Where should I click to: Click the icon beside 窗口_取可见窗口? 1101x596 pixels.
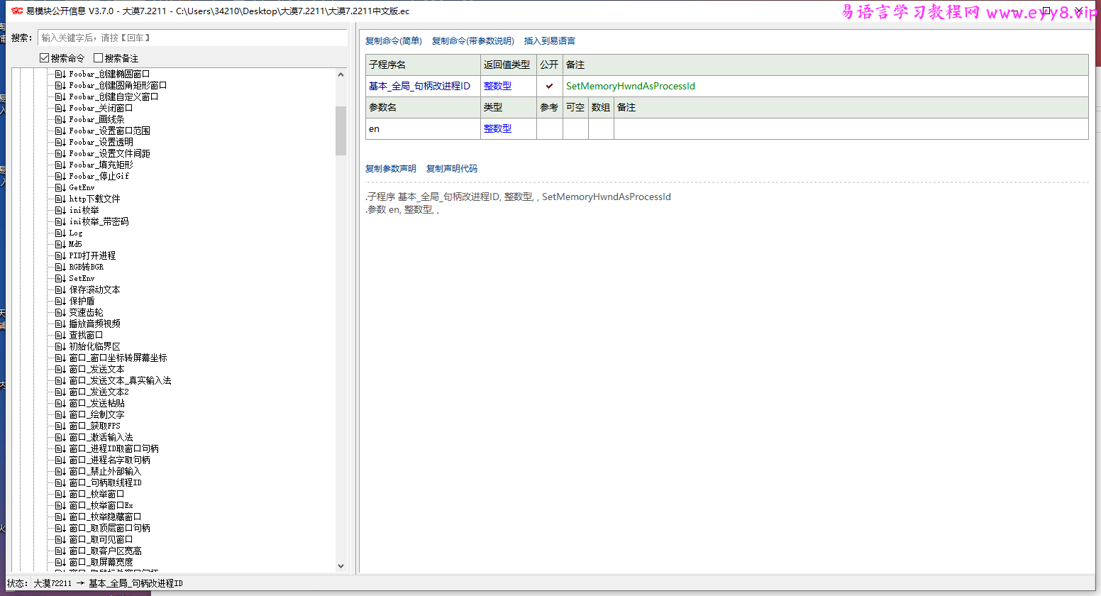(60, 539)
